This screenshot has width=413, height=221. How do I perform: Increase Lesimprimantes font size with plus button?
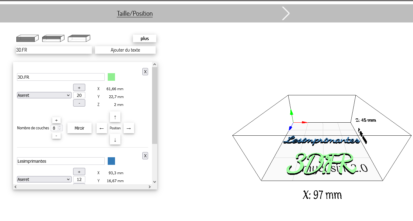(79, 171)
